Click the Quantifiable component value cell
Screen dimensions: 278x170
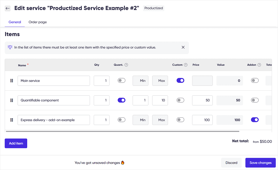tap(230, 100)
